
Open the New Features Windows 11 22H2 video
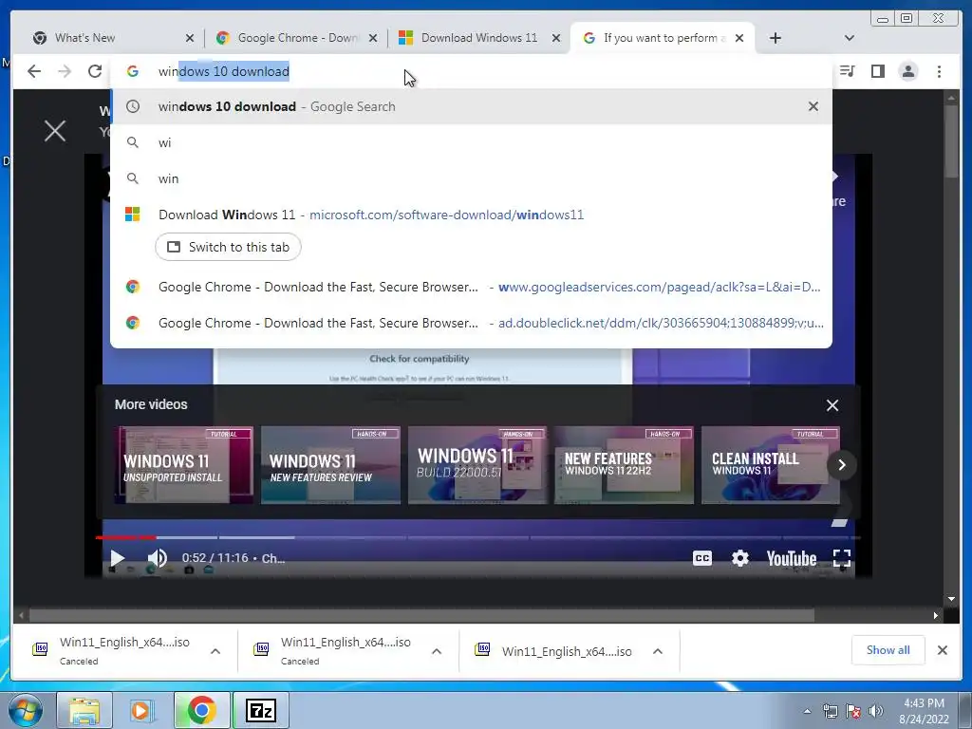(x=624, y=465)
